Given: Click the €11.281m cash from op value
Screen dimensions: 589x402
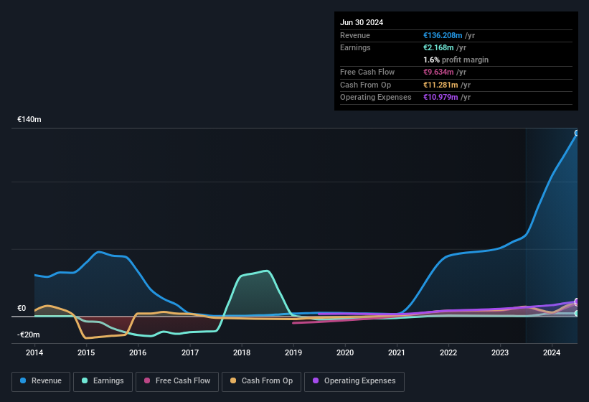Looking at the screenshot, I should coord(440,85).
